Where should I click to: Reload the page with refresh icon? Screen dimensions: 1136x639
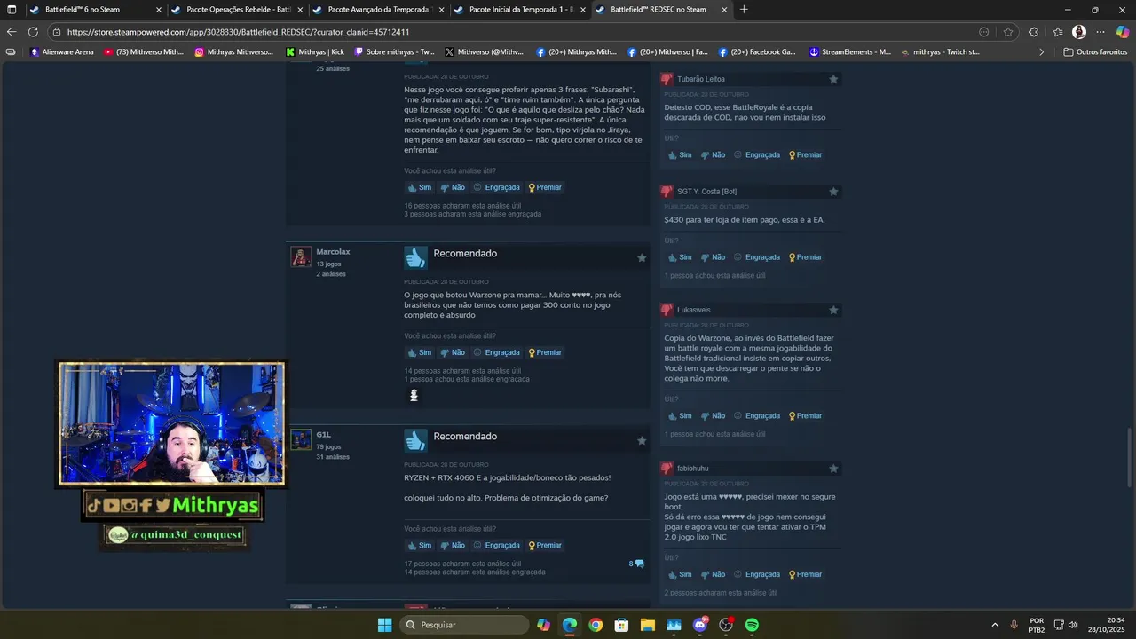click(33, 32)
